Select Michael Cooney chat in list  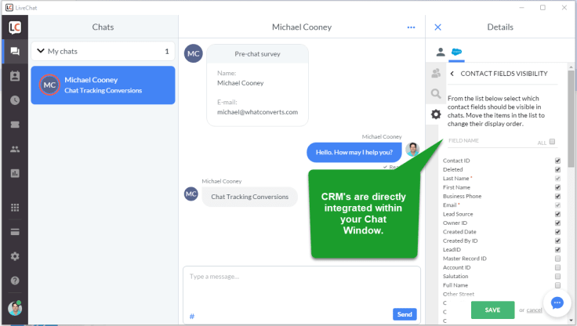point(103,85)
